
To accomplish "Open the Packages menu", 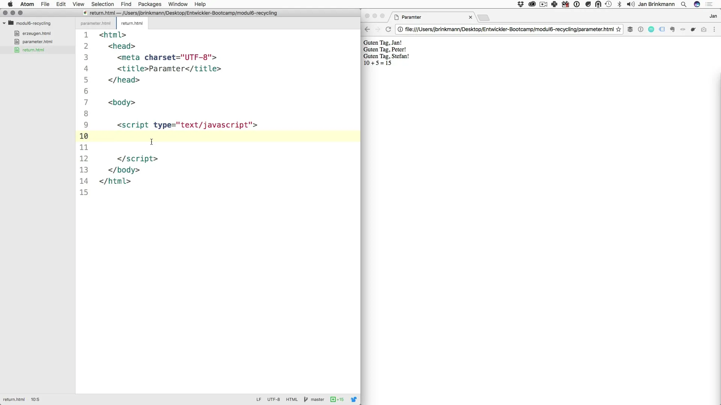I will (x=149, y=4).
